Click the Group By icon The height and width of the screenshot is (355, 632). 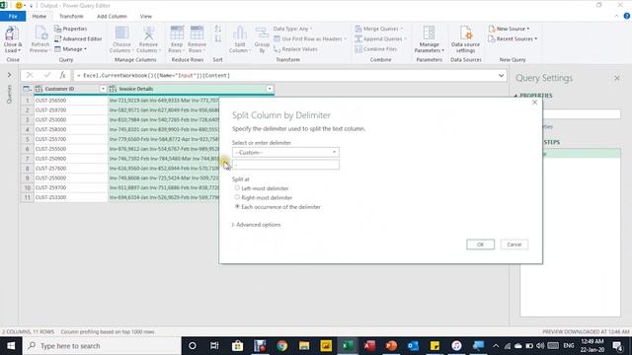pyautogui.click(x=262, y=34)
